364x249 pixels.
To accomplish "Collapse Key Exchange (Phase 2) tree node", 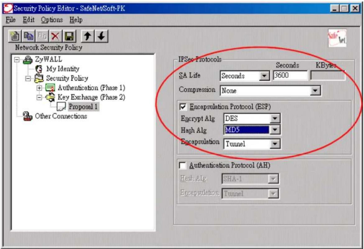I will coord(39,98).
